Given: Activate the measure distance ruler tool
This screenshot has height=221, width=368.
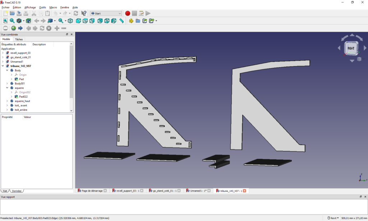Looking at the screenshot, I should [x=121, y=21].
